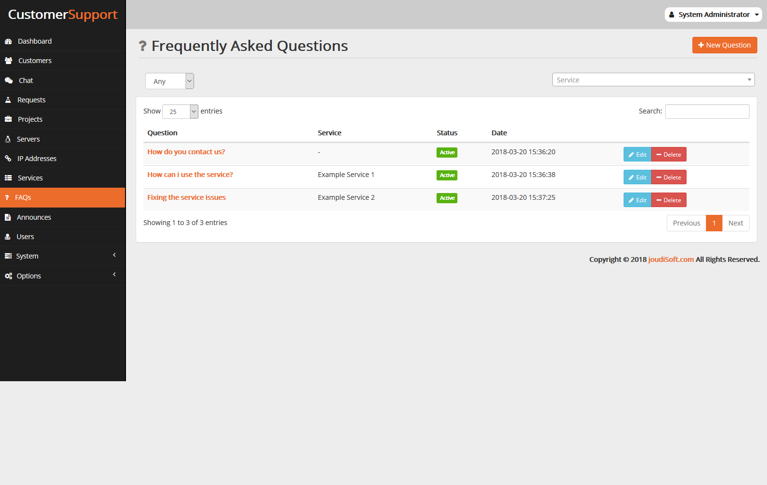Create a New Question
The image size is (767, 485).
724,45
